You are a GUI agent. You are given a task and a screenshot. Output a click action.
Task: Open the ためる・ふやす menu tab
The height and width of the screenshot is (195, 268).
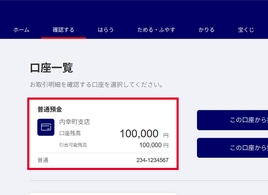pos(156,30)
